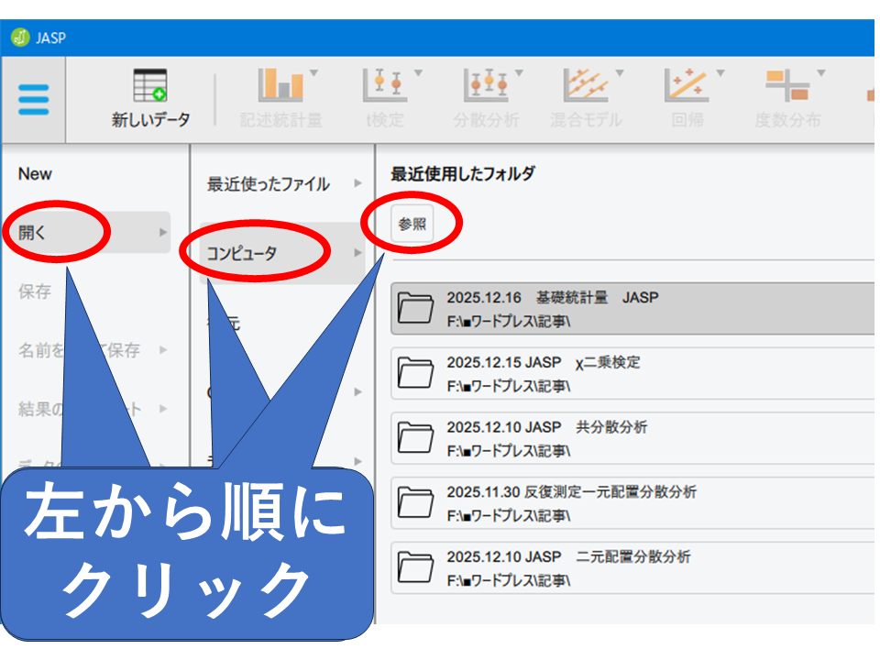Open the 反復測定一元配置分散分析 folder

632,503
